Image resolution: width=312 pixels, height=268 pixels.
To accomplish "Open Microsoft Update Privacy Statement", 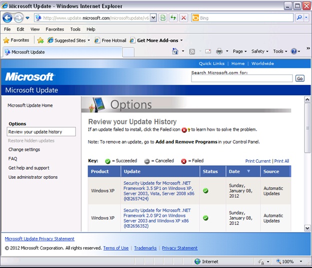I will click(39, 239).
